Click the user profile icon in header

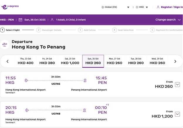click(x=158, y=7)
